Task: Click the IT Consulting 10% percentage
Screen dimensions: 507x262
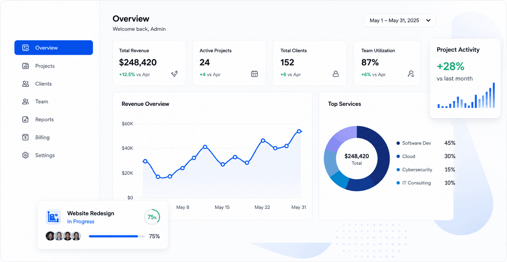Action: click(450, 183)
